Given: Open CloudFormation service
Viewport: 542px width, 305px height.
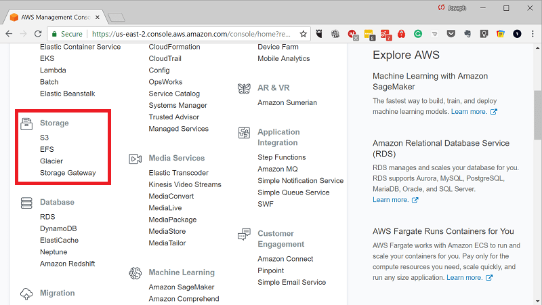Looking at the screenshot, I should click(x=174, y=47).
